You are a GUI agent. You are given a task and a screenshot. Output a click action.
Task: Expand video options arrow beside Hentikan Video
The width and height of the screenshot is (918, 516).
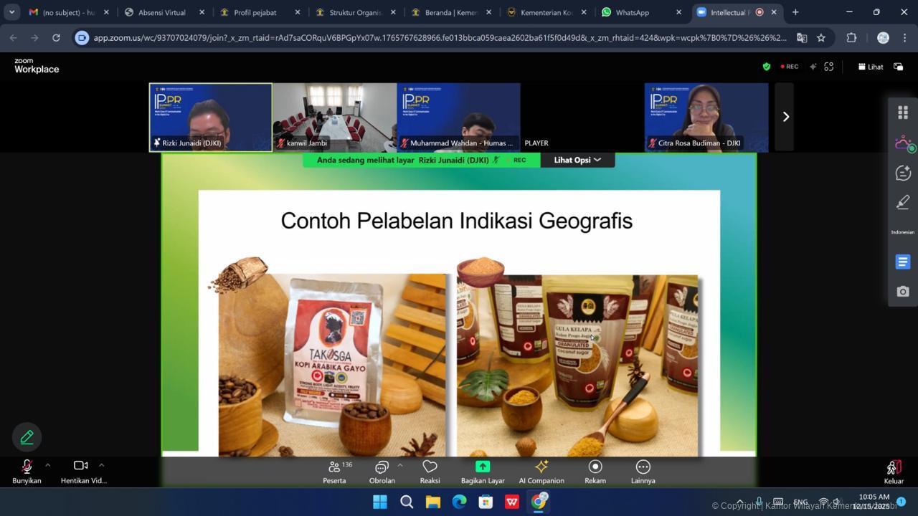(x=101, y=465)
